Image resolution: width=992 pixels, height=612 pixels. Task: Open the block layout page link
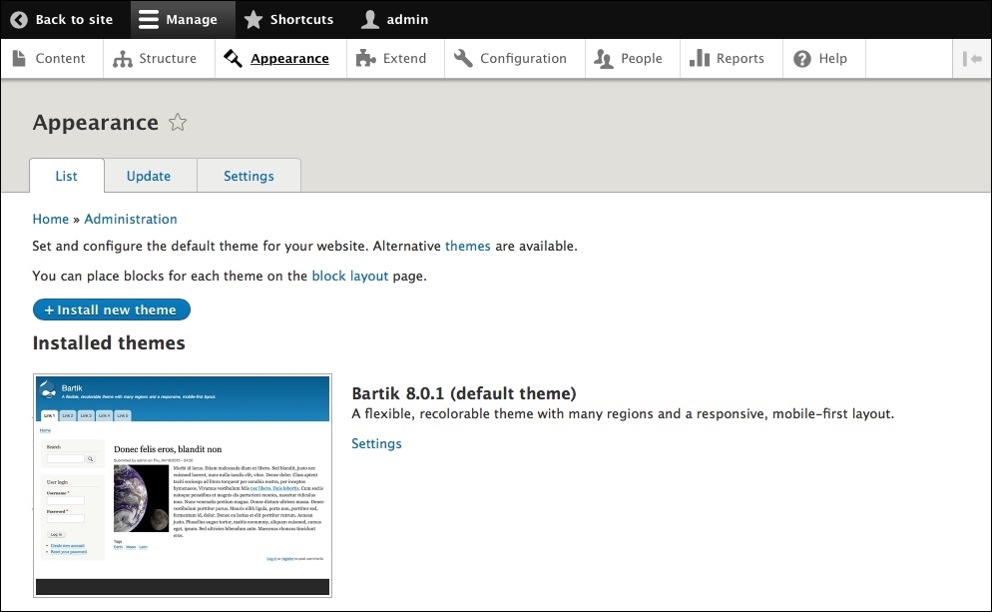click(350, 276)
